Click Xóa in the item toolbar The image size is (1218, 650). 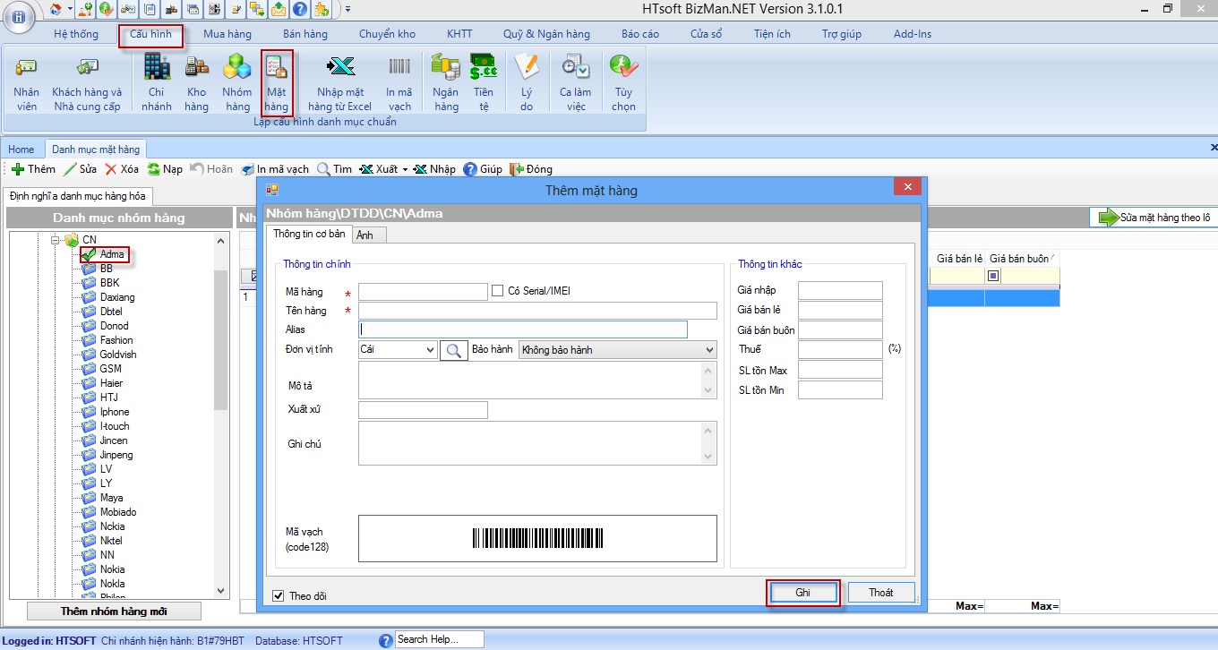[122, 169]
